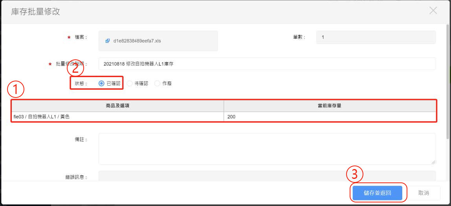This screenshot has width=451, height=206.
Task: Click the 當前庫存量 column header
Action: tap(330, 106)
